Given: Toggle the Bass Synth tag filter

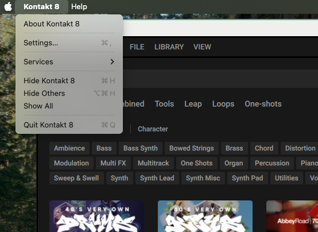Looking at the screenshot, I should coord(141,148).
